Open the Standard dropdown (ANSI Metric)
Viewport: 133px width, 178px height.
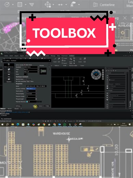(31, 67)
